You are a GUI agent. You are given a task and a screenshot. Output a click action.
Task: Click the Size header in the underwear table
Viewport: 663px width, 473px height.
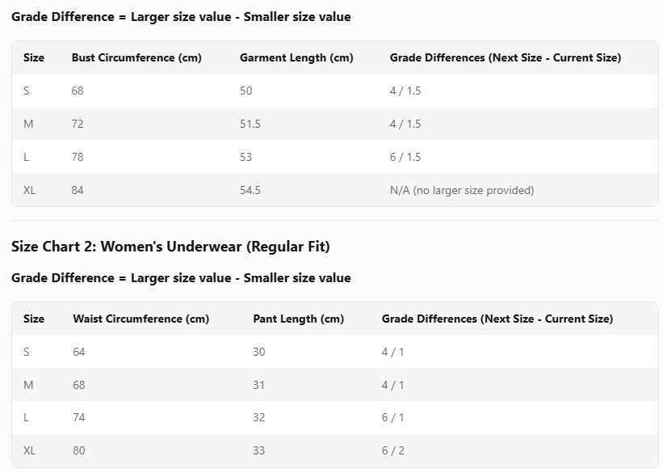[x=34, y=319]
